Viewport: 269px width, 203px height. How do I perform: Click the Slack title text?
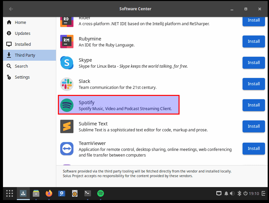(x=84, y=81)
